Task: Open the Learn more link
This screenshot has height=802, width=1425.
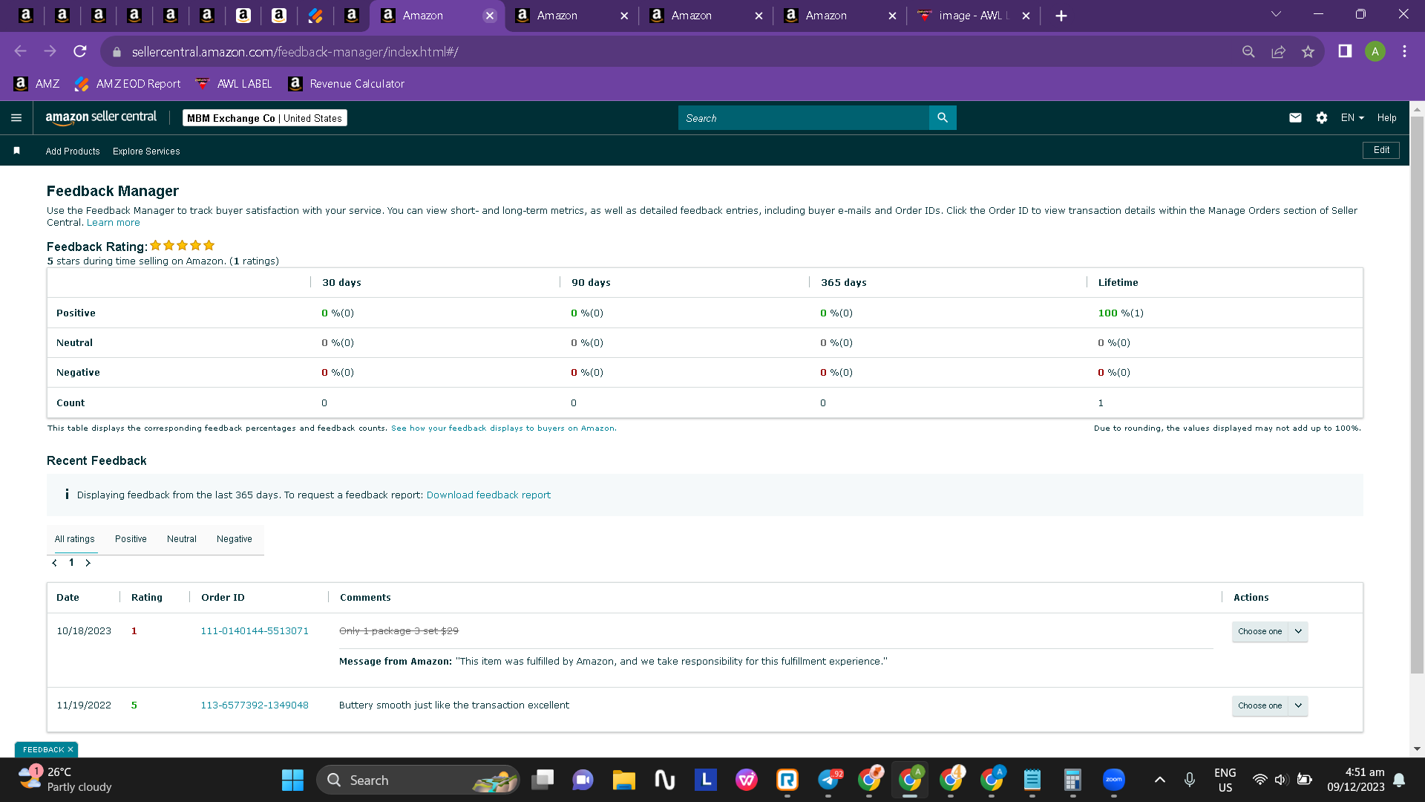Action: coord(113,223)
